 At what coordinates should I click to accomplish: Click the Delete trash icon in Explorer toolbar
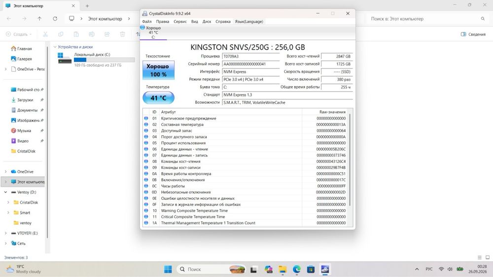pyautogui.click(x=122, y=34)
